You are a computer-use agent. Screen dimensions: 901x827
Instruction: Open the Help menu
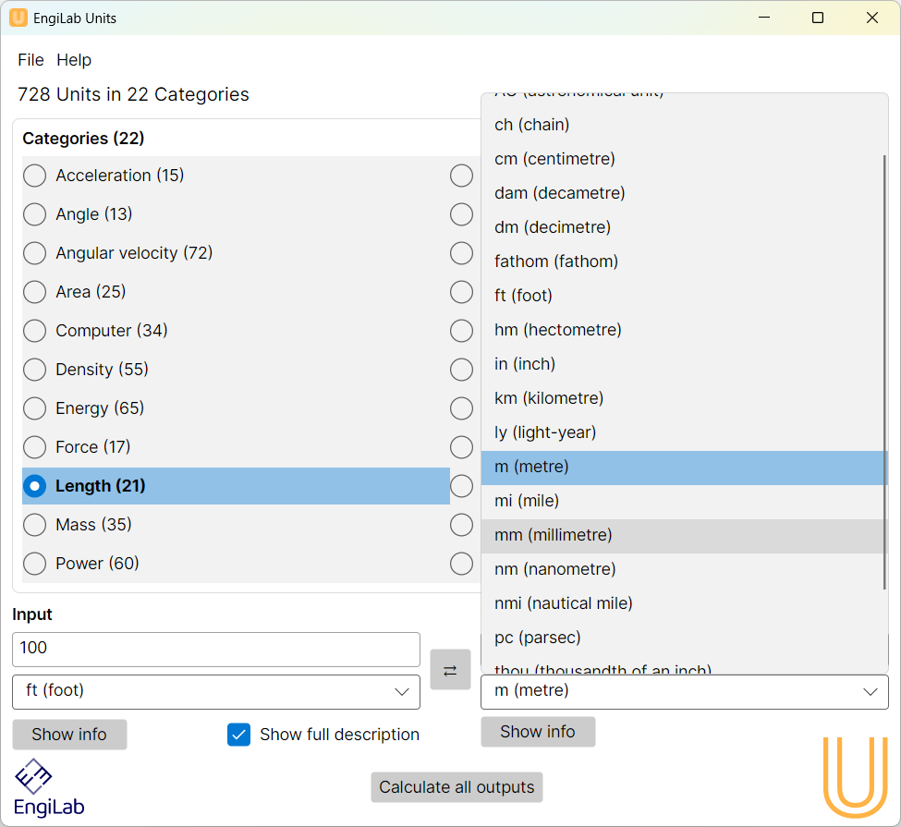[74, 60]
